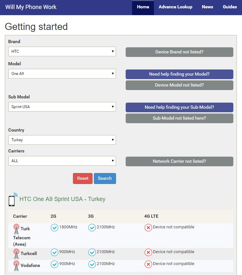Click the red Reset button
Screen dimensions: 242x275
tap(83, 179)
